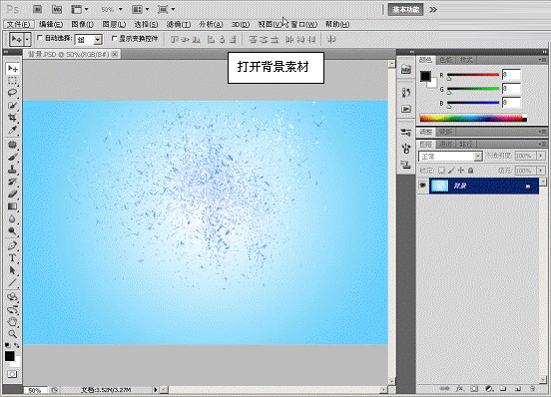Select the Eyedropper tool

click(12, 131)
